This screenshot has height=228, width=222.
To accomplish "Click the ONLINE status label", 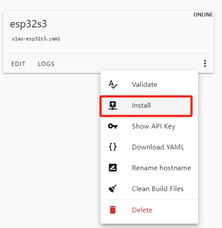I will tap(203, 15).
